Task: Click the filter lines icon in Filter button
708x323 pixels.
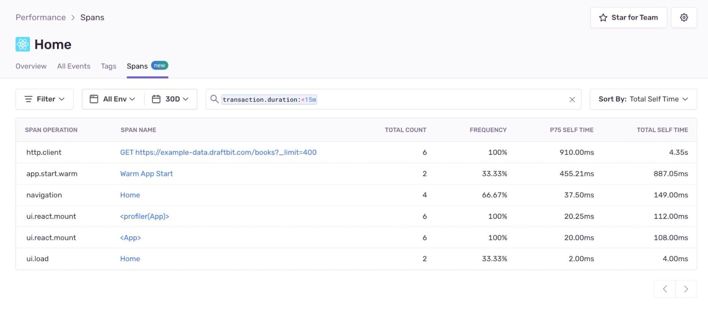Action: click(x=29, y=99)
